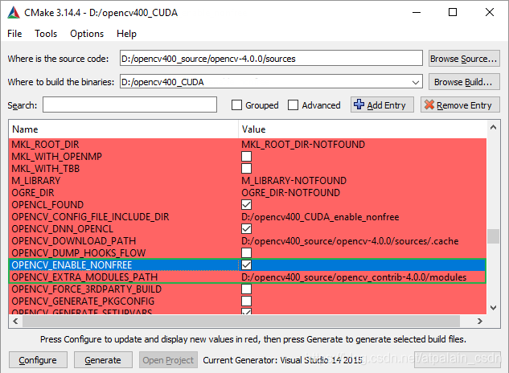Toggle MKL_WITH_TBB checkbox
509x373 pixels.
tap(246, 169)
